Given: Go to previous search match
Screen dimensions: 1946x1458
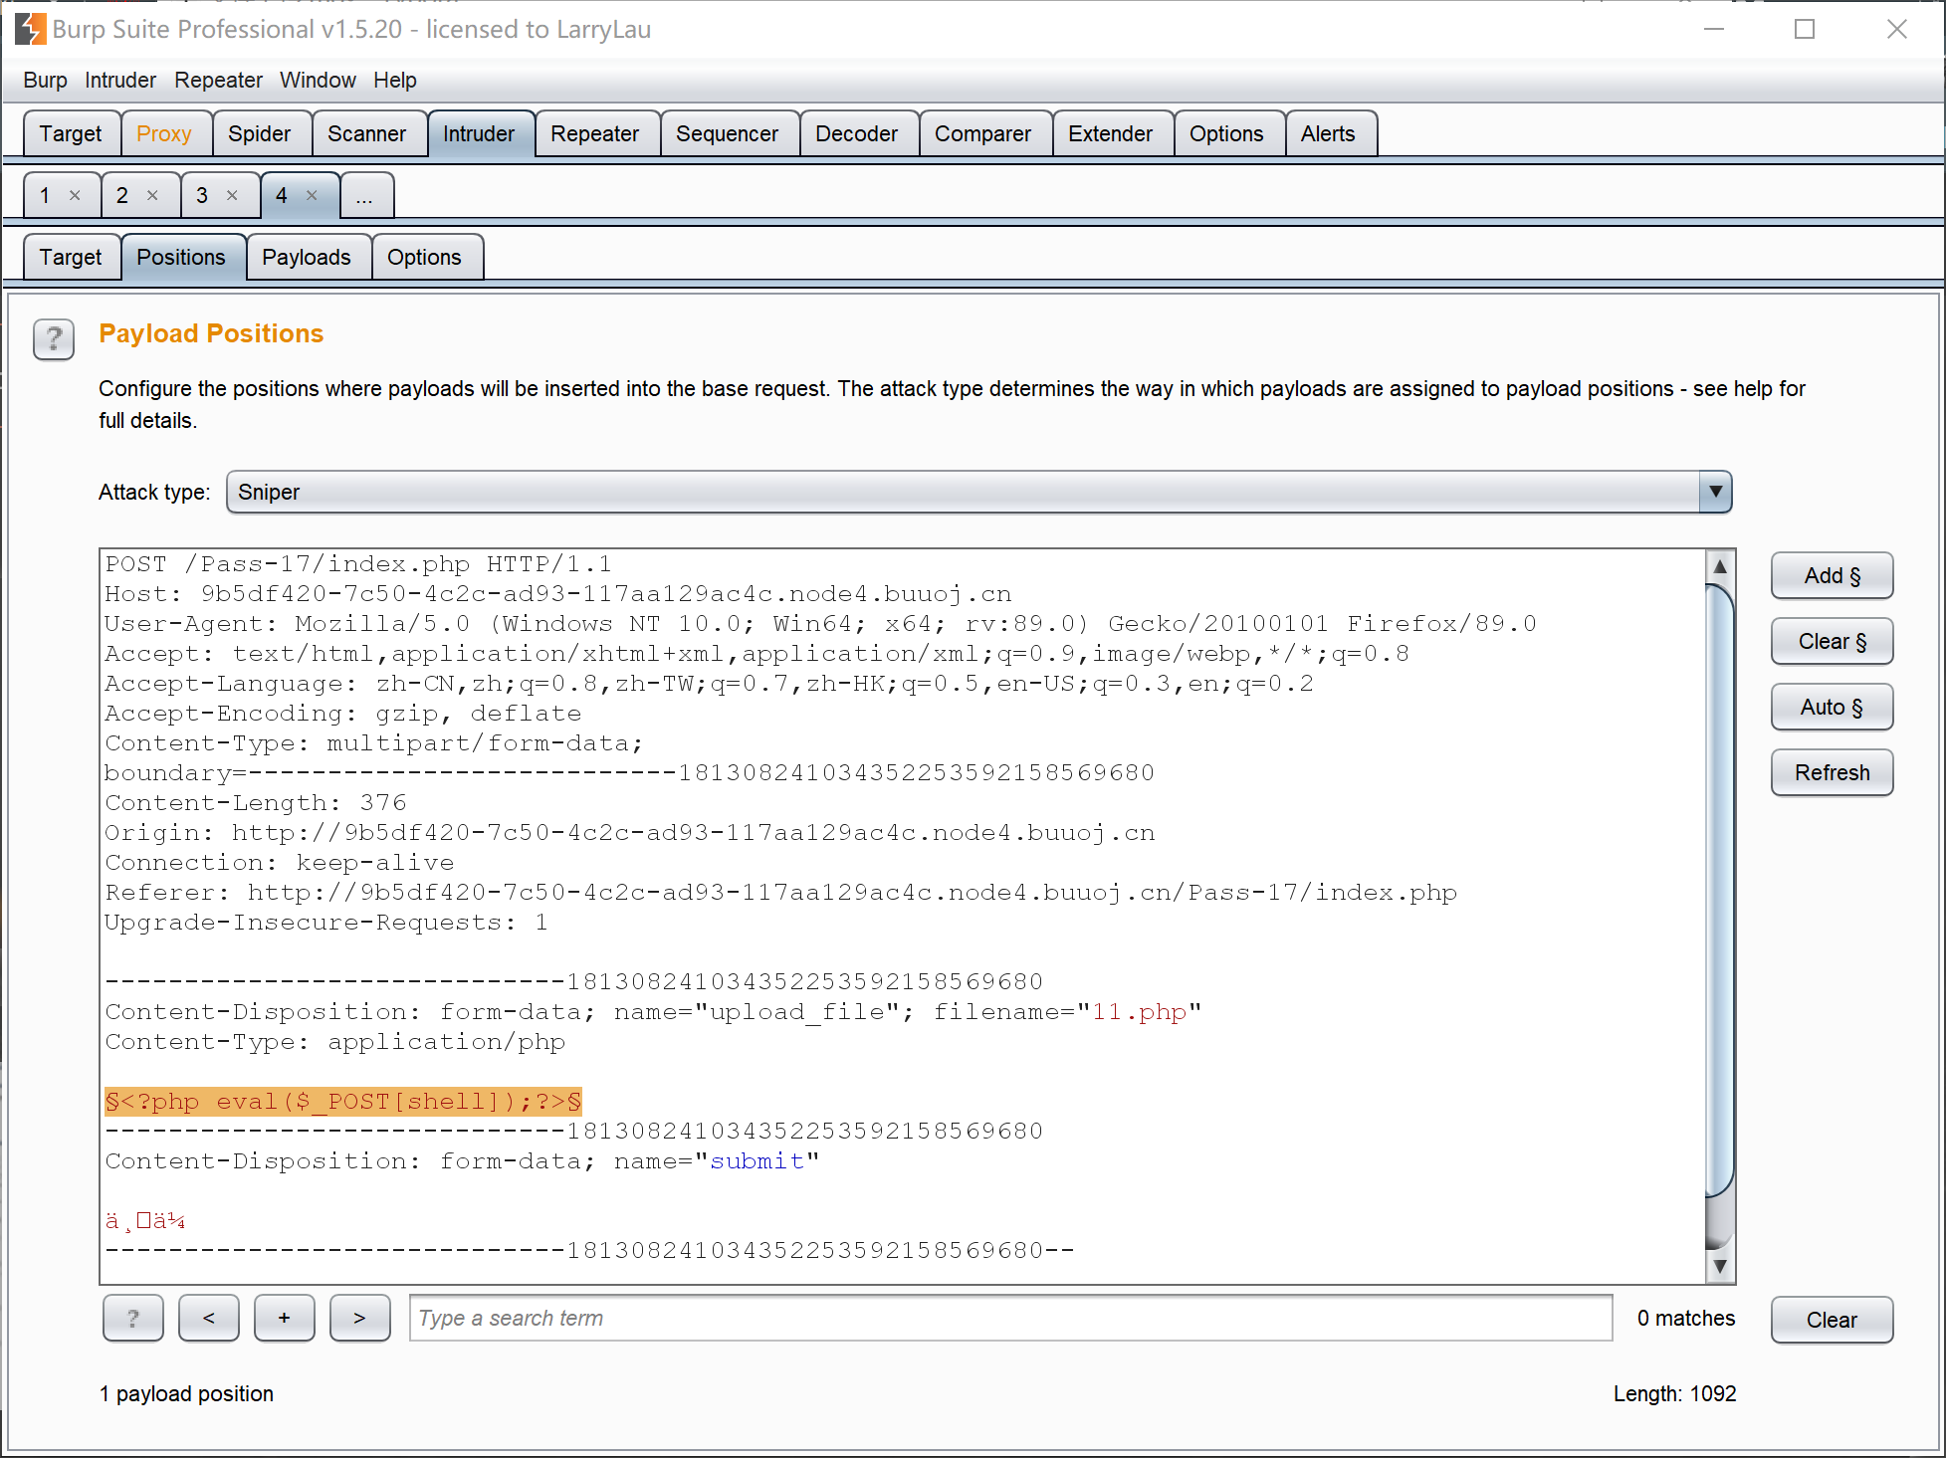Looking at the screenshot, I should click(x=209, y=1318).
